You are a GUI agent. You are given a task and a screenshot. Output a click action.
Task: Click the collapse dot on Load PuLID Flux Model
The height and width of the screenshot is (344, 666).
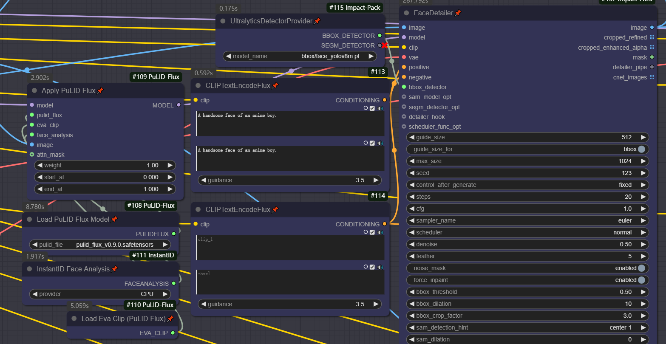point(29,219)
